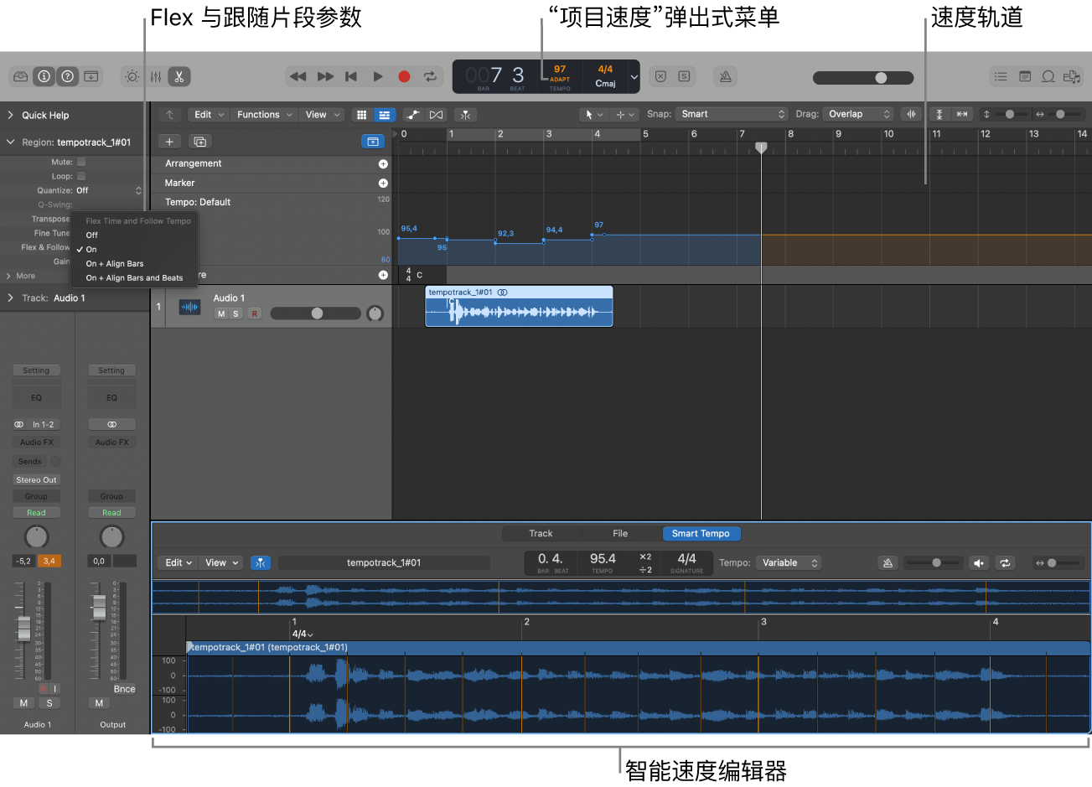
Task: Toggle the Quick Help question mark button
Action: [68, 76]
